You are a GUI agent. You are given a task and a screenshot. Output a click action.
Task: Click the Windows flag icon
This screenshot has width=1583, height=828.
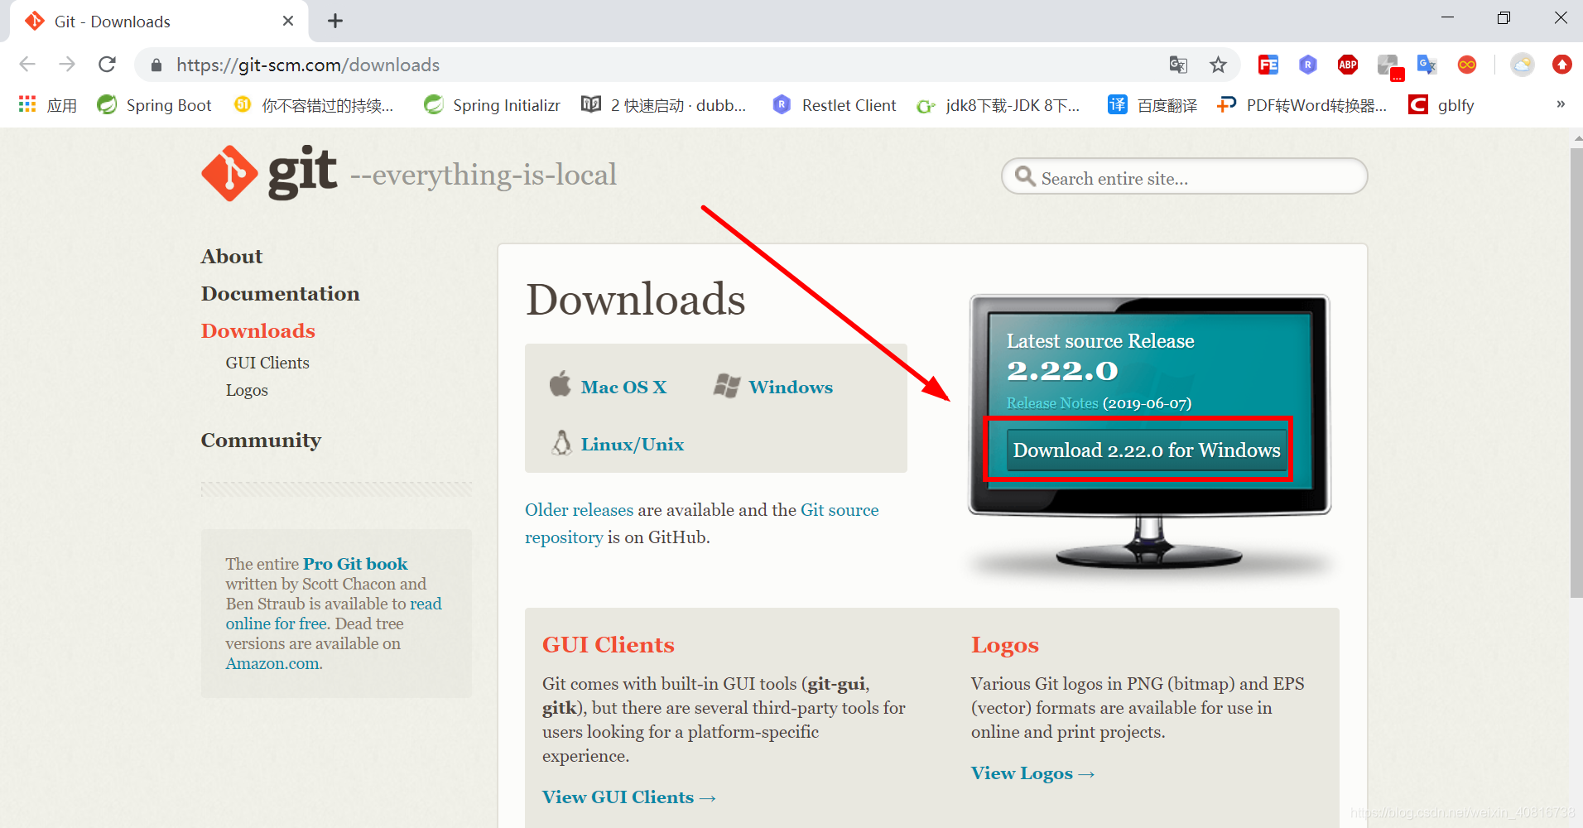[727, 385]
